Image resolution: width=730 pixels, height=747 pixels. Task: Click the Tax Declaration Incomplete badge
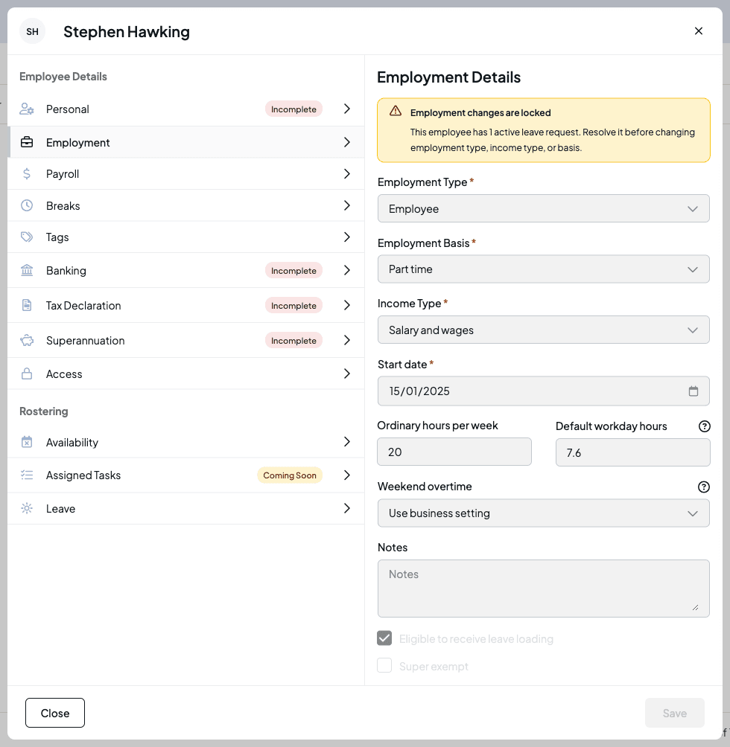293,305
